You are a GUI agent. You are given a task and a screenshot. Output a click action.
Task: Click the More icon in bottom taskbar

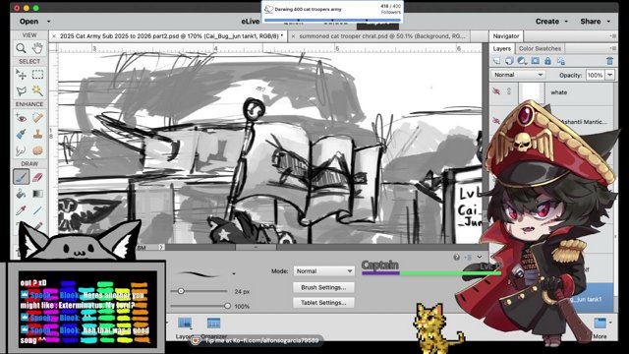[600, 326]
